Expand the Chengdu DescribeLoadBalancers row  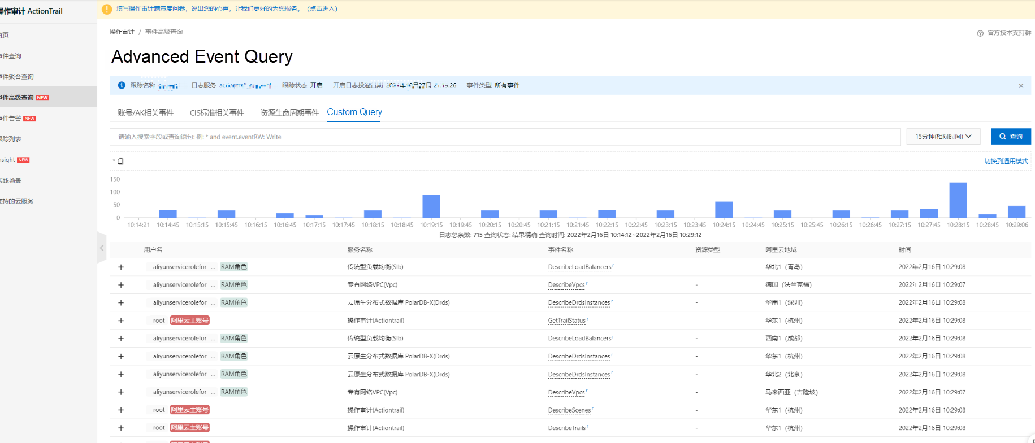(x=121, y=339)
